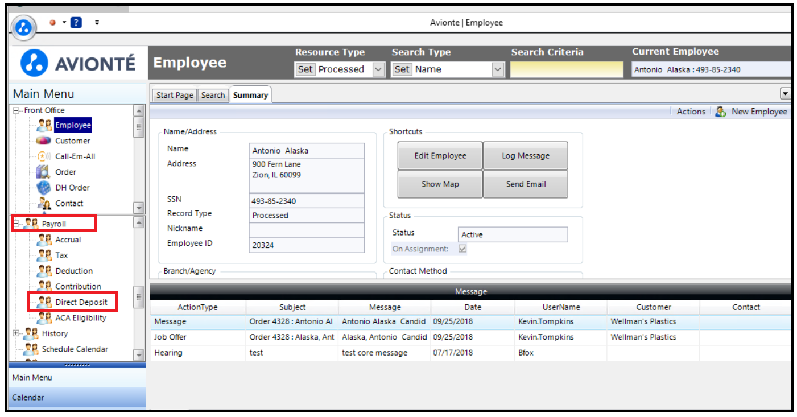Click the Order icon in the tree

coord(44,172)
